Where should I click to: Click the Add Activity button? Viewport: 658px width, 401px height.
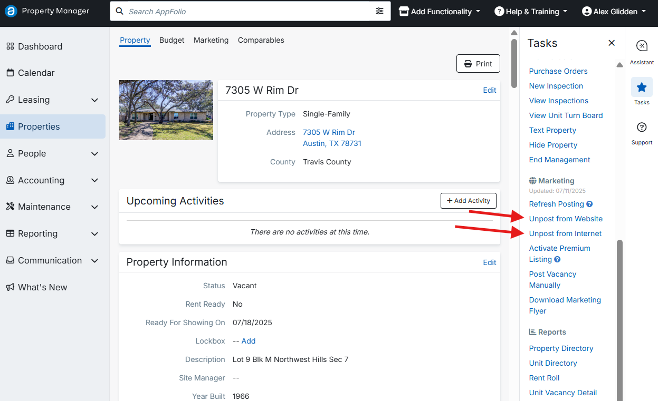[x=469, y=201]
